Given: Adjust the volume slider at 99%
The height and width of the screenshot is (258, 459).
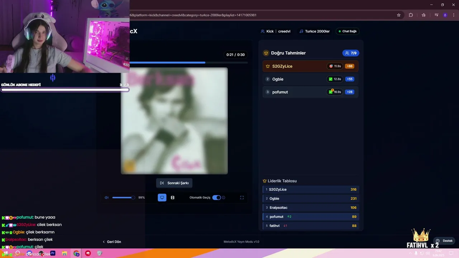Looking at the screenshot, I should coord(123,197).
